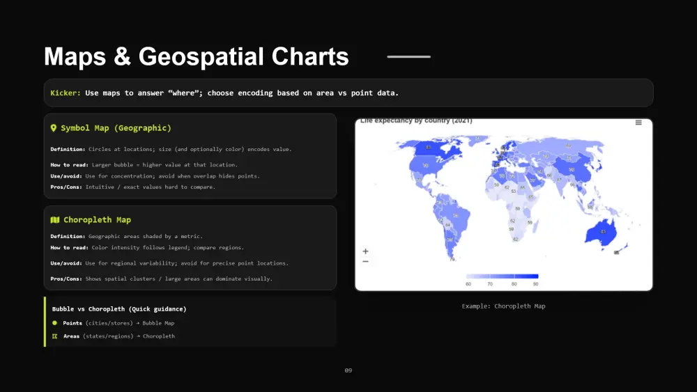Open the chart hamburger context menu
The width and height of the screenshot is (697, 392).
click(x=638, y=123)
